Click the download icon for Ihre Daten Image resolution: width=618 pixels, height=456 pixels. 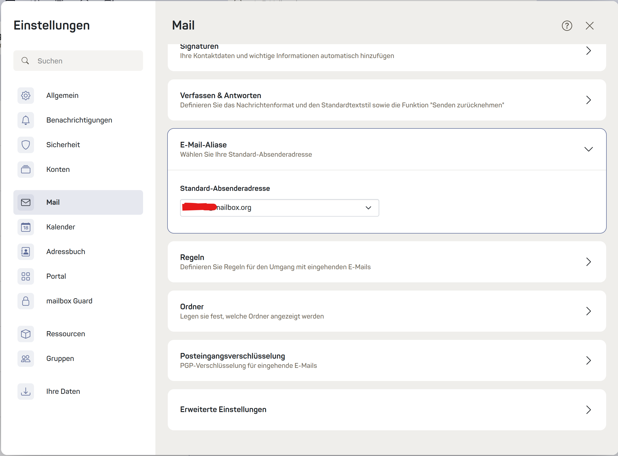(x=26, y=392)
